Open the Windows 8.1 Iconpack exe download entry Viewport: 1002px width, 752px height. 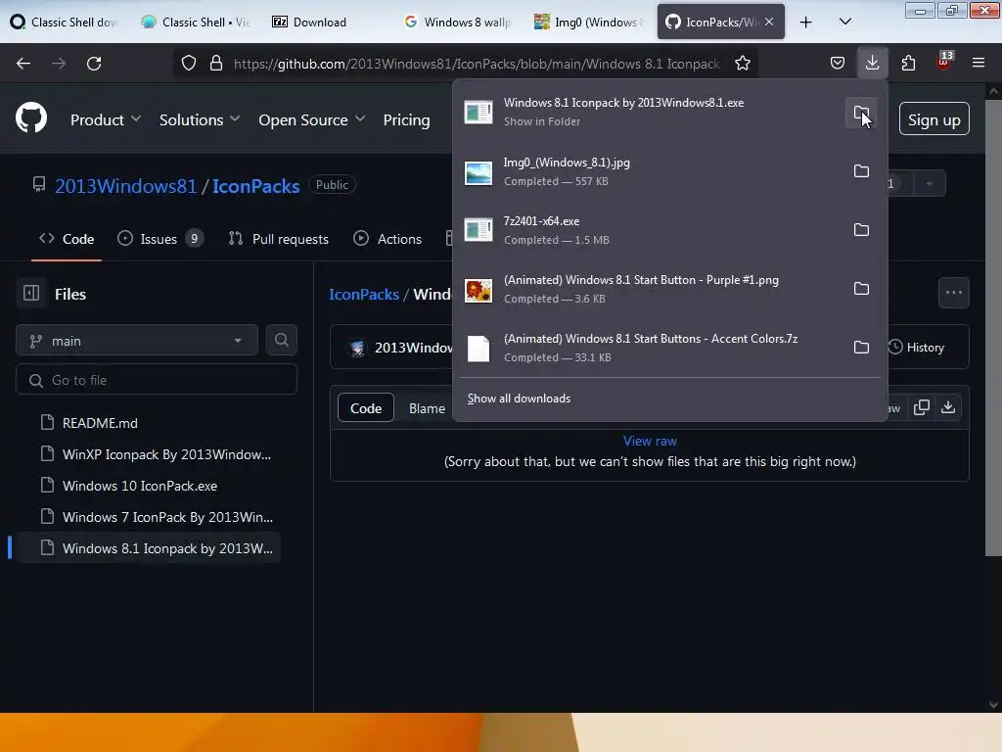(x=651, y=113)
